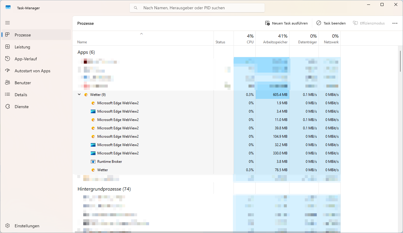
Task: Click Hintergrundprozesse (74) group header
Action: 104,189
